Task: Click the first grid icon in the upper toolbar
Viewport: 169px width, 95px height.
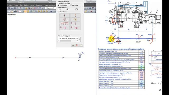Action: click(9, 8)
